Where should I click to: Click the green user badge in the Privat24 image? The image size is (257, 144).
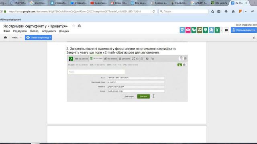(x=179, y=65)
